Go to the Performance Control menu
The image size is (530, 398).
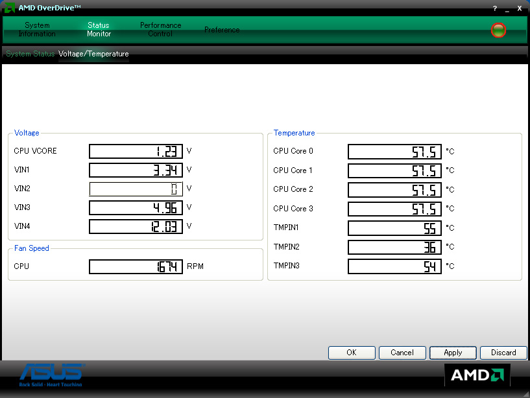tap(160, 30)
